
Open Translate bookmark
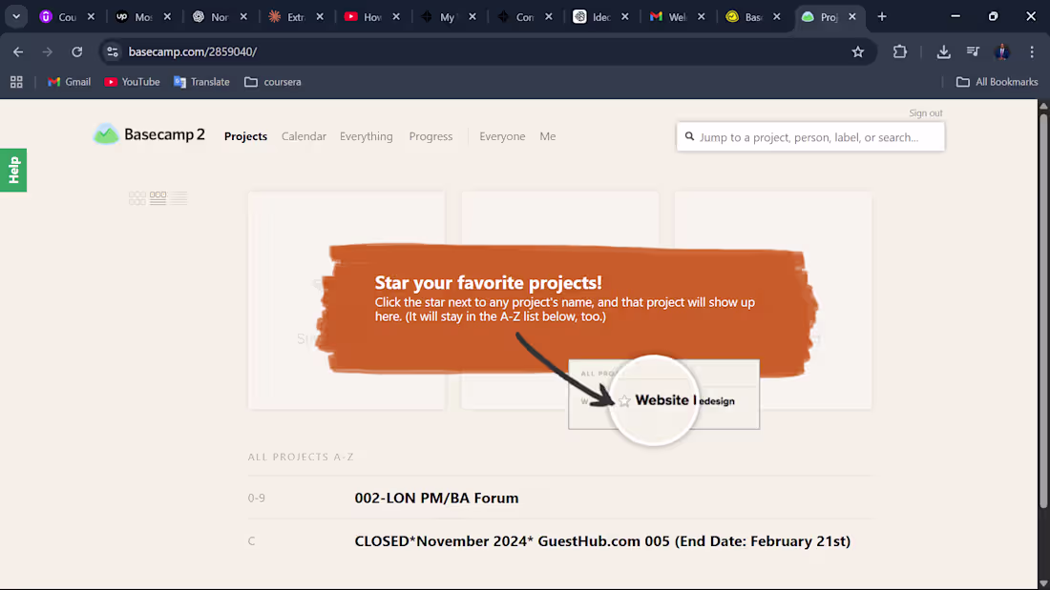(201, 82)
